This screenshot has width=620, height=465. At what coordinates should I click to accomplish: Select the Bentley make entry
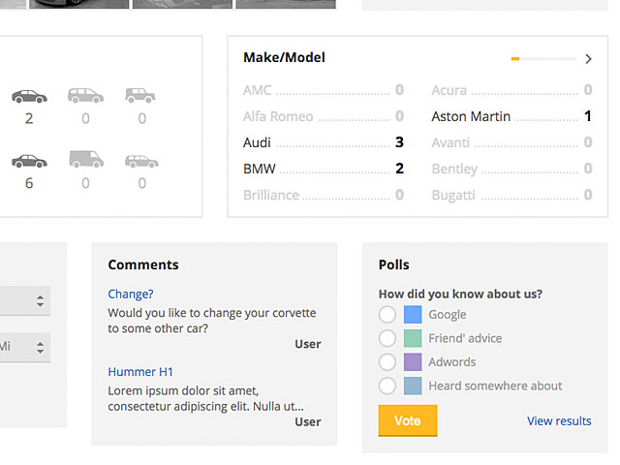(x=511, y=169)
